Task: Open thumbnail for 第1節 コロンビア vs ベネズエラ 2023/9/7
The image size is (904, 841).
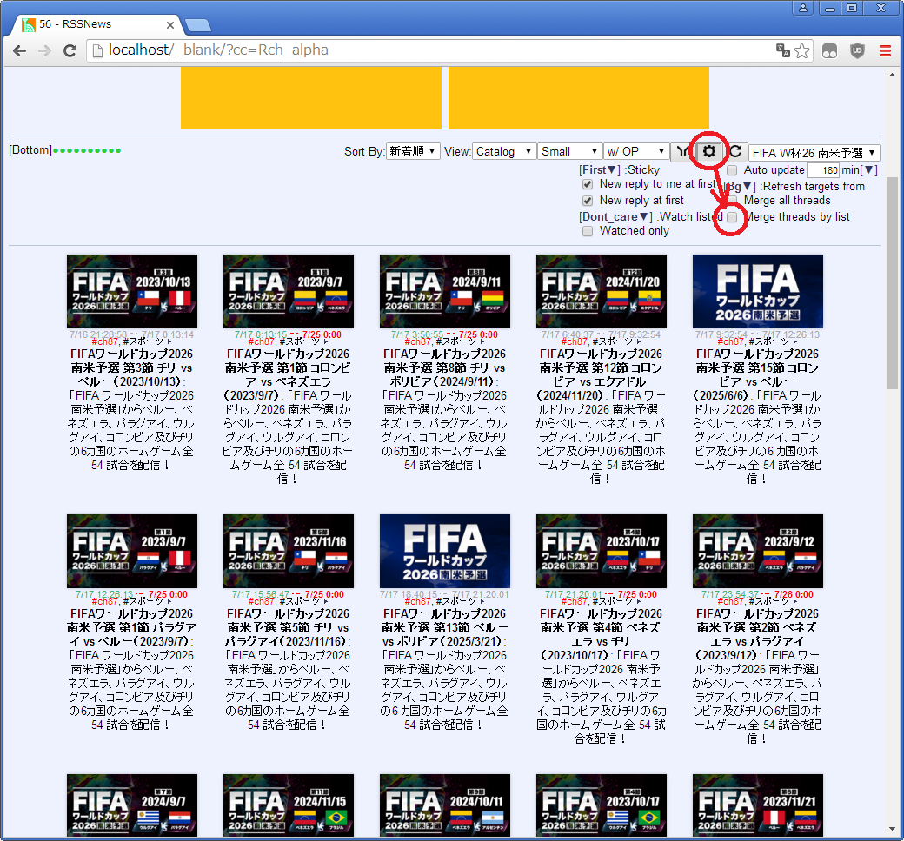Action: pyautogui.click(x=289, y=292)
